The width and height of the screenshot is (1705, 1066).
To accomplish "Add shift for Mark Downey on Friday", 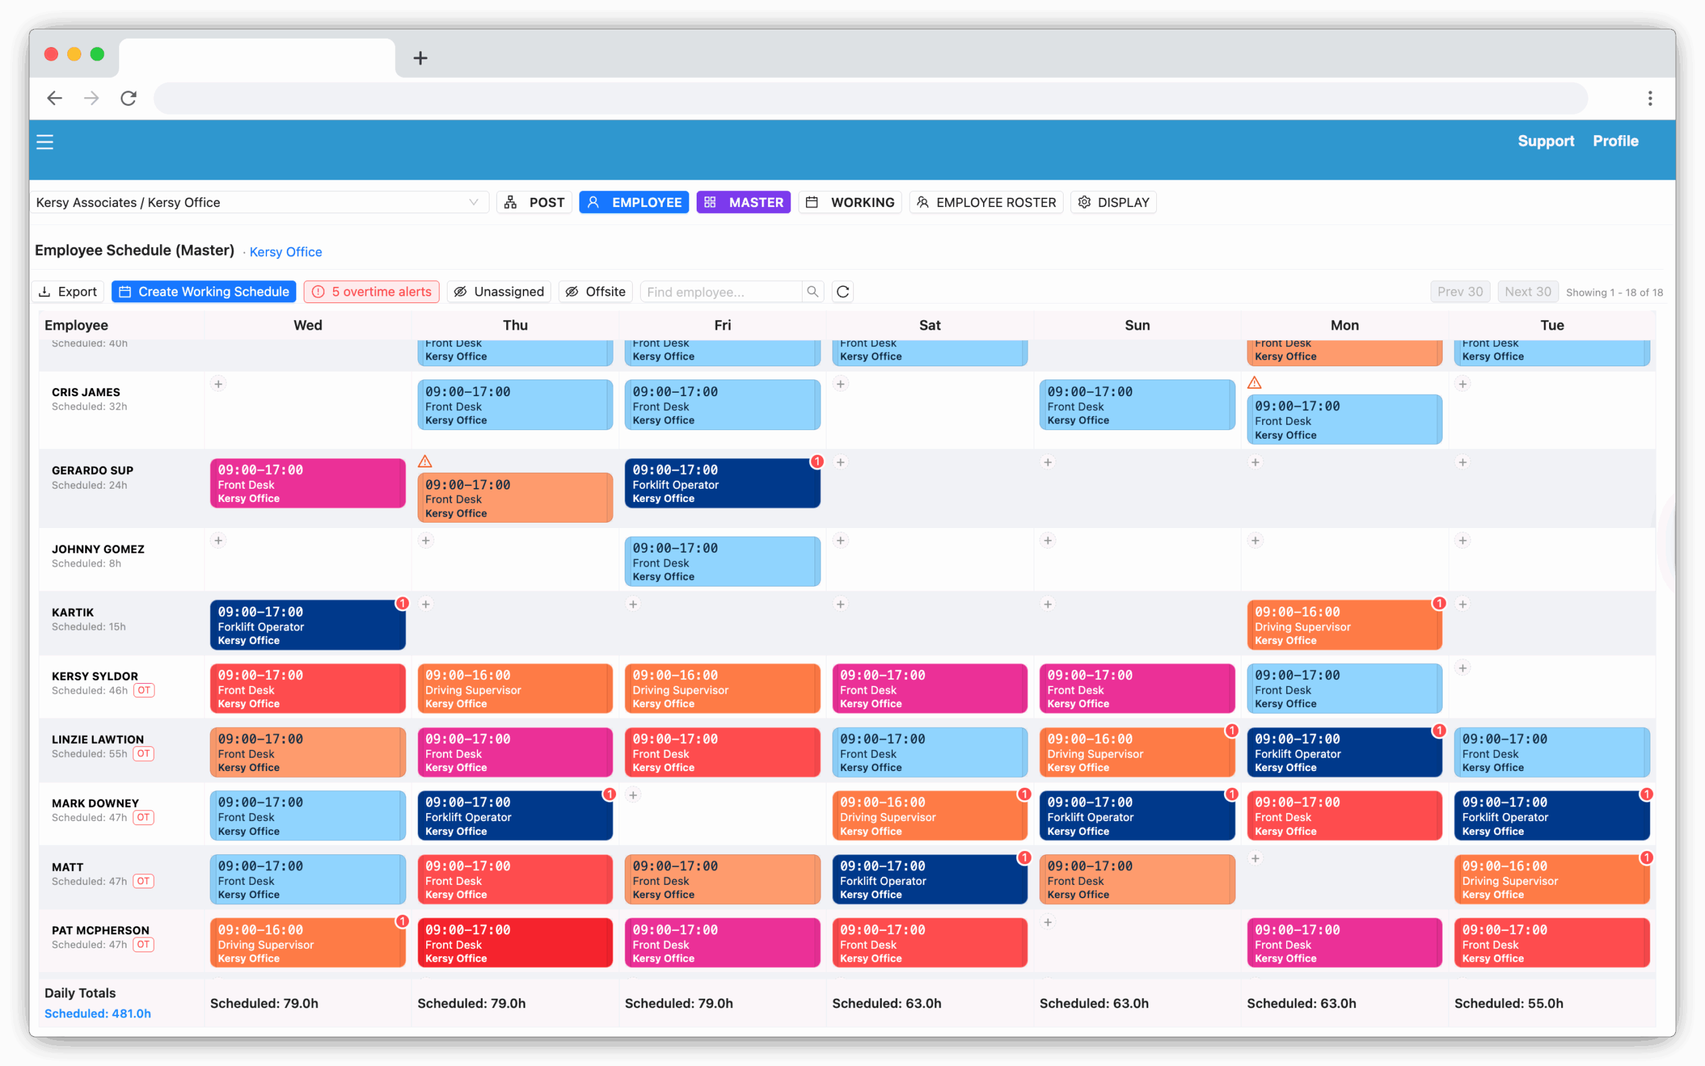I will coord(633,794).
